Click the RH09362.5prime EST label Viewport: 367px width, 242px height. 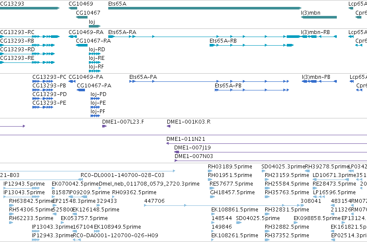point(135,192)
